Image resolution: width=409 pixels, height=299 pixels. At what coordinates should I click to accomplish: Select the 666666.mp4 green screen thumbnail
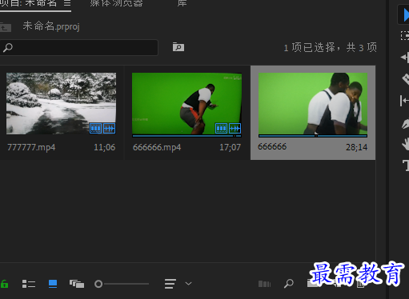186,103
